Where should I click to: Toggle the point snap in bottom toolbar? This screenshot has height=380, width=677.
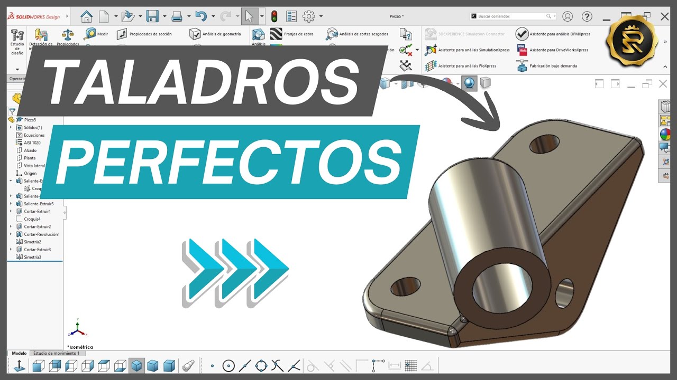(x=213, y=365)
